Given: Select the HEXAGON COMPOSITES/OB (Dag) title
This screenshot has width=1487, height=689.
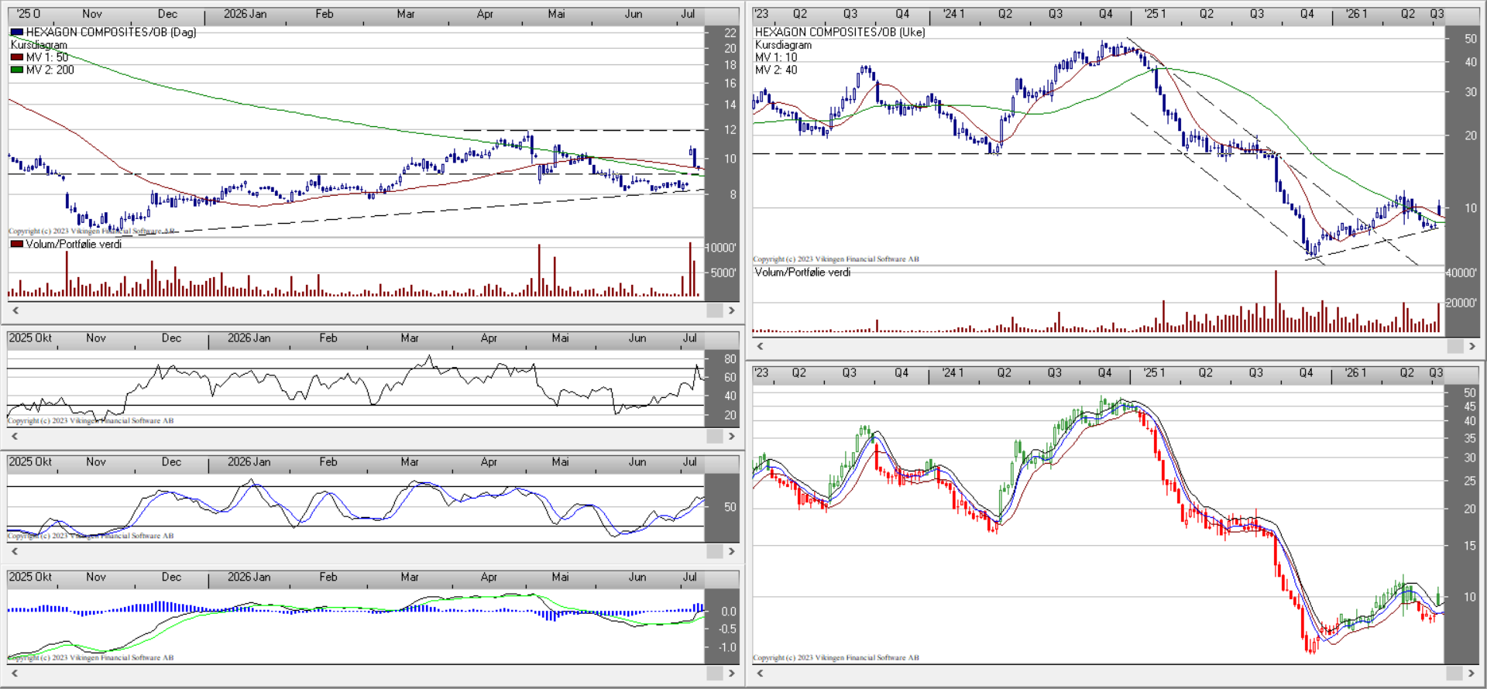Looking at the screenshot, I should click(x=111, y=33).
